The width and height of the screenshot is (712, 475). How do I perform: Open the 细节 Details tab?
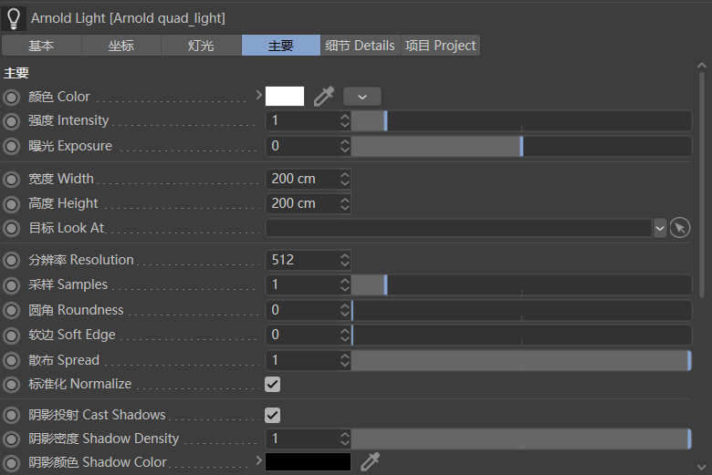coord(360,46)
